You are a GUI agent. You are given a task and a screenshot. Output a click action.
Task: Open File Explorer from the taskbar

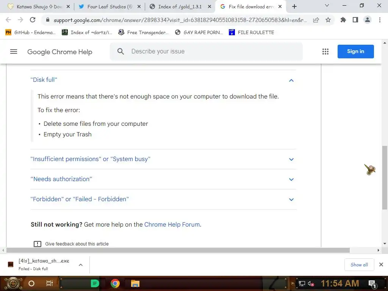coord(135,283)
